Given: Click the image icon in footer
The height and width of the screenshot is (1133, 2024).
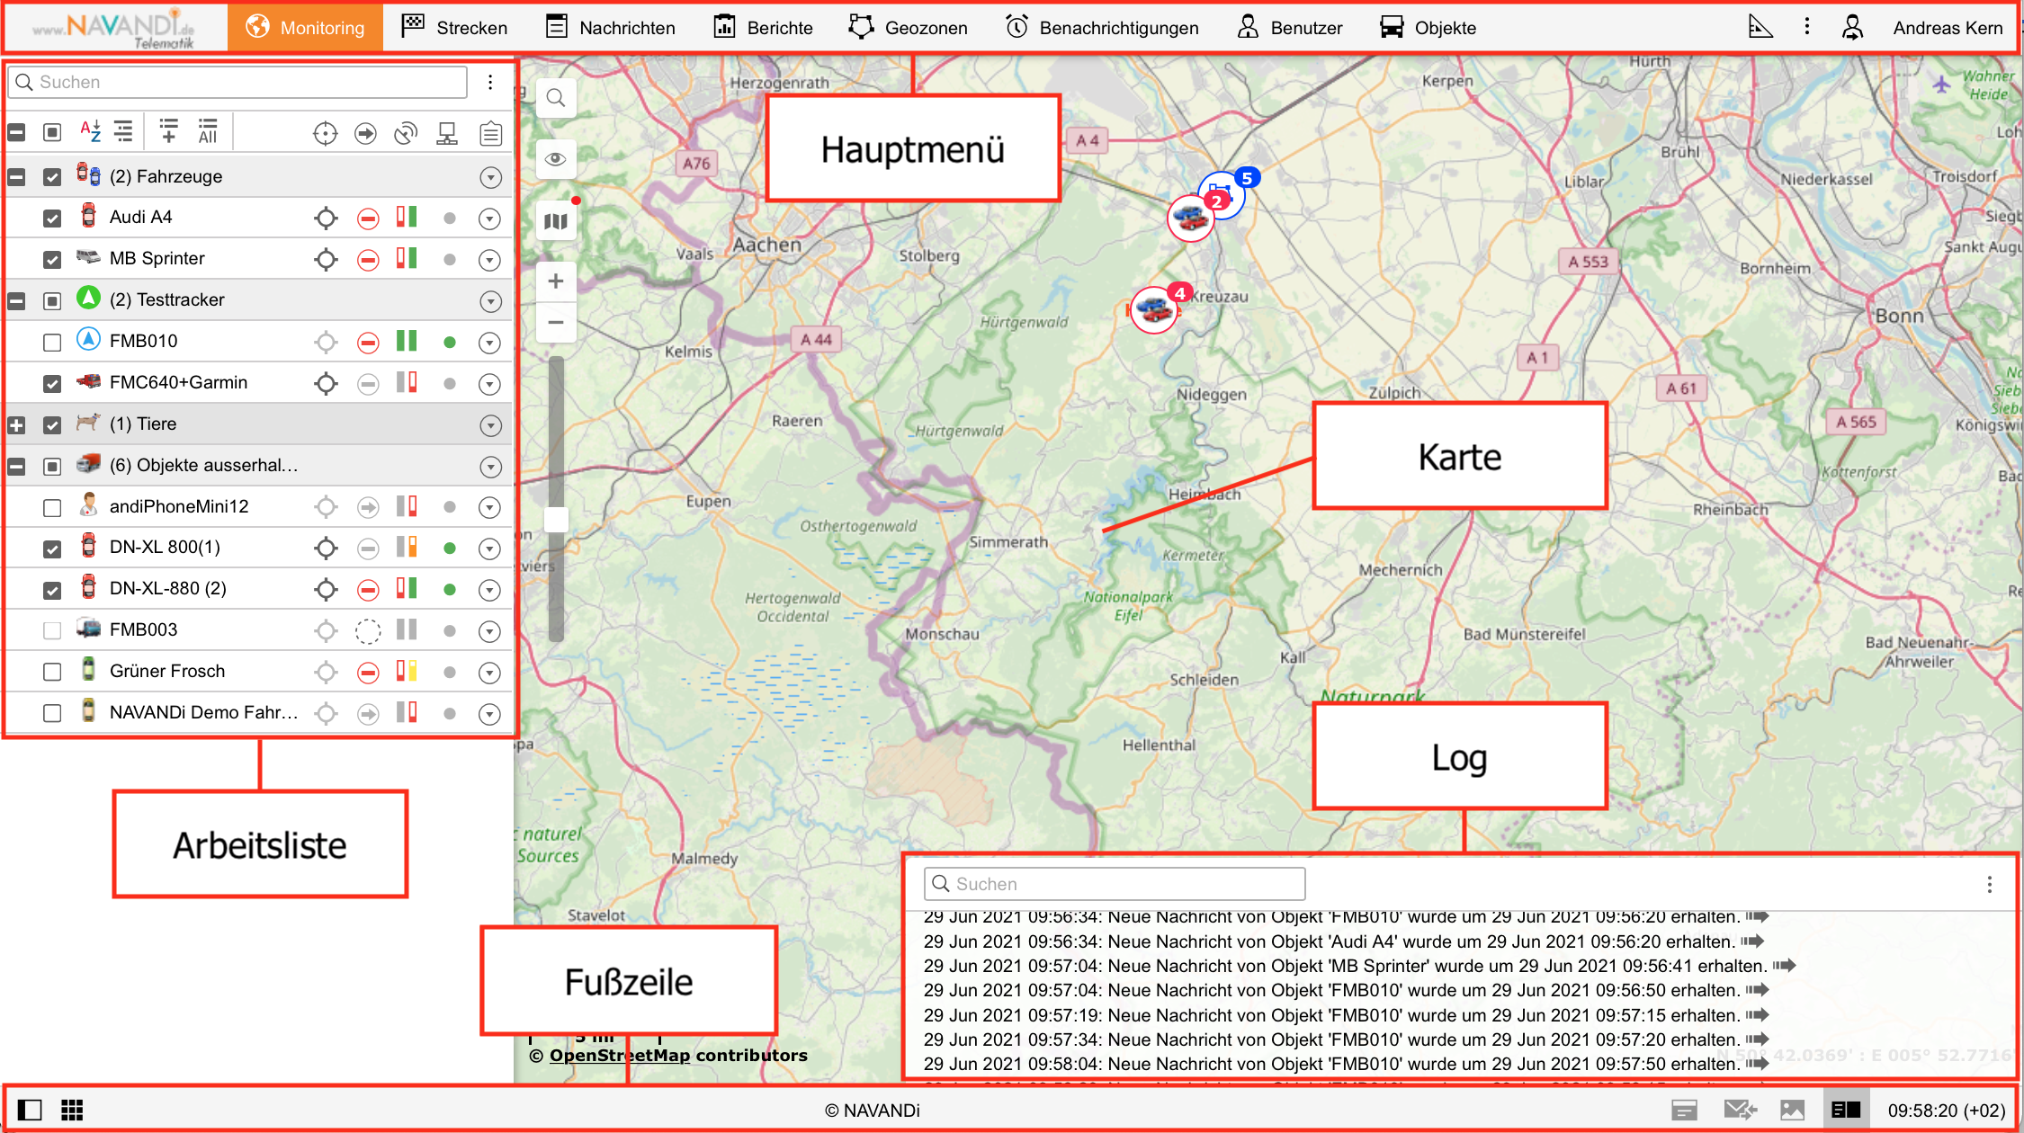Looking at the screenshot, I should pos(1792,1110).
